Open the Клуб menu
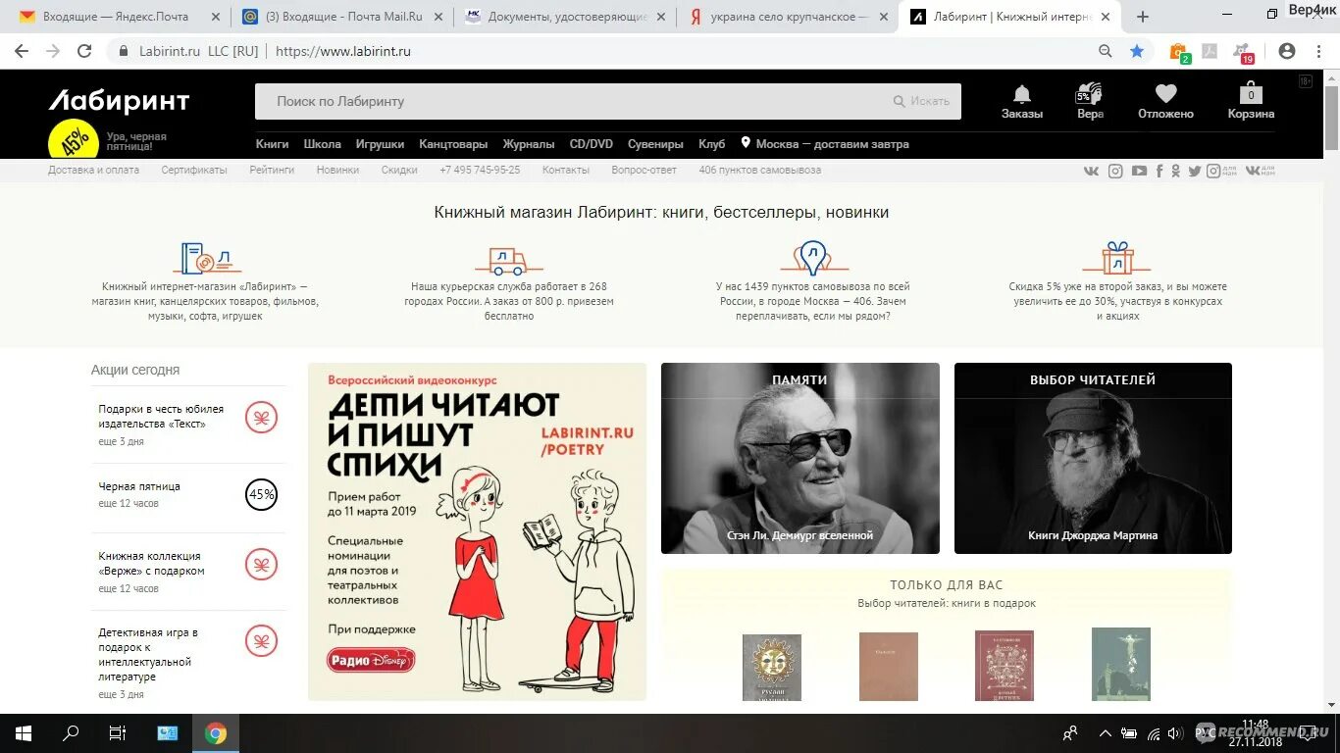The image size is (1340, 753). pos(711,144)
